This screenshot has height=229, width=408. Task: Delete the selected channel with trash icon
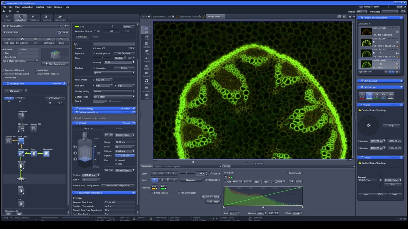tap(50, 103)
